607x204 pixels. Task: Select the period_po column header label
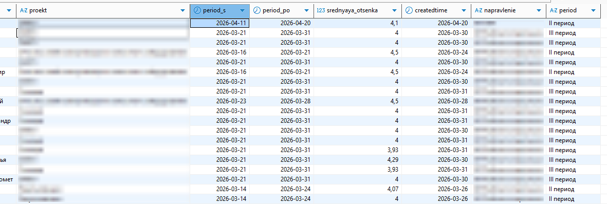pos(277,10)
